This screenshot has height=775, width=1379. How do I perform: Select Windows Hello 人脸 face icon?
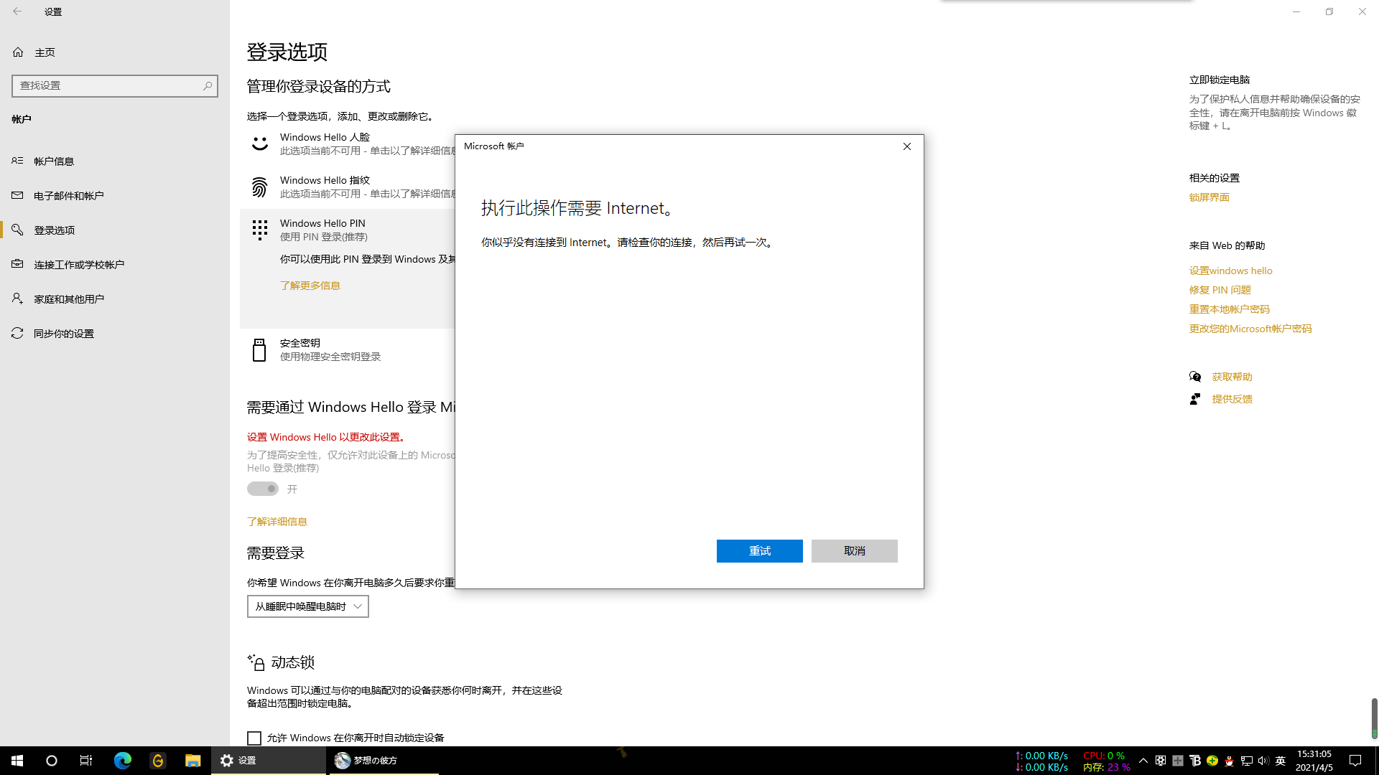(x=259, y=144)
